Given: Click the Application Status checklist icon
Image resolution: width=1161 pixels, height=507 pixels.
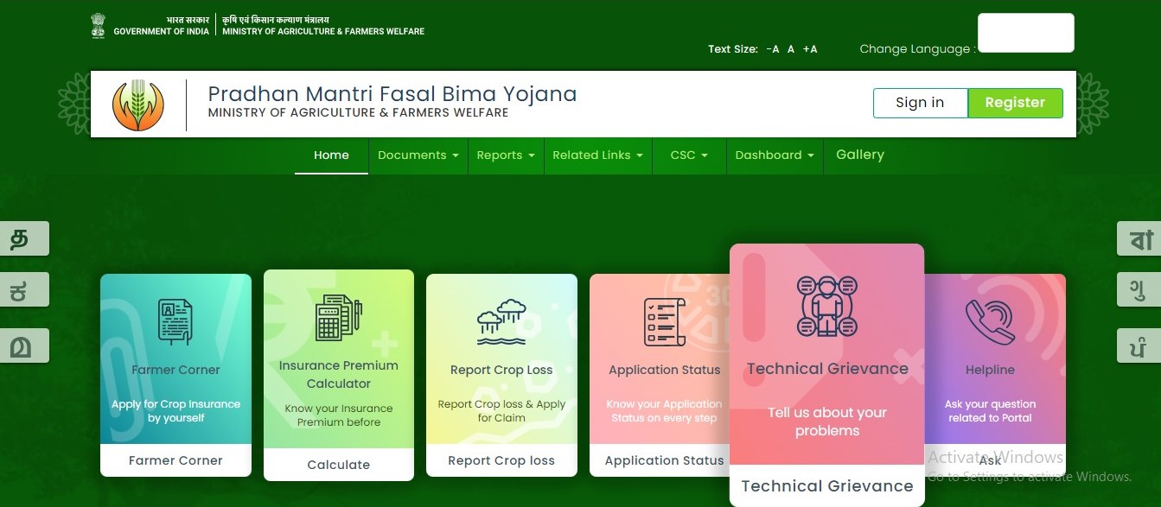Looking at the screenshot, I should click(664, 322).
